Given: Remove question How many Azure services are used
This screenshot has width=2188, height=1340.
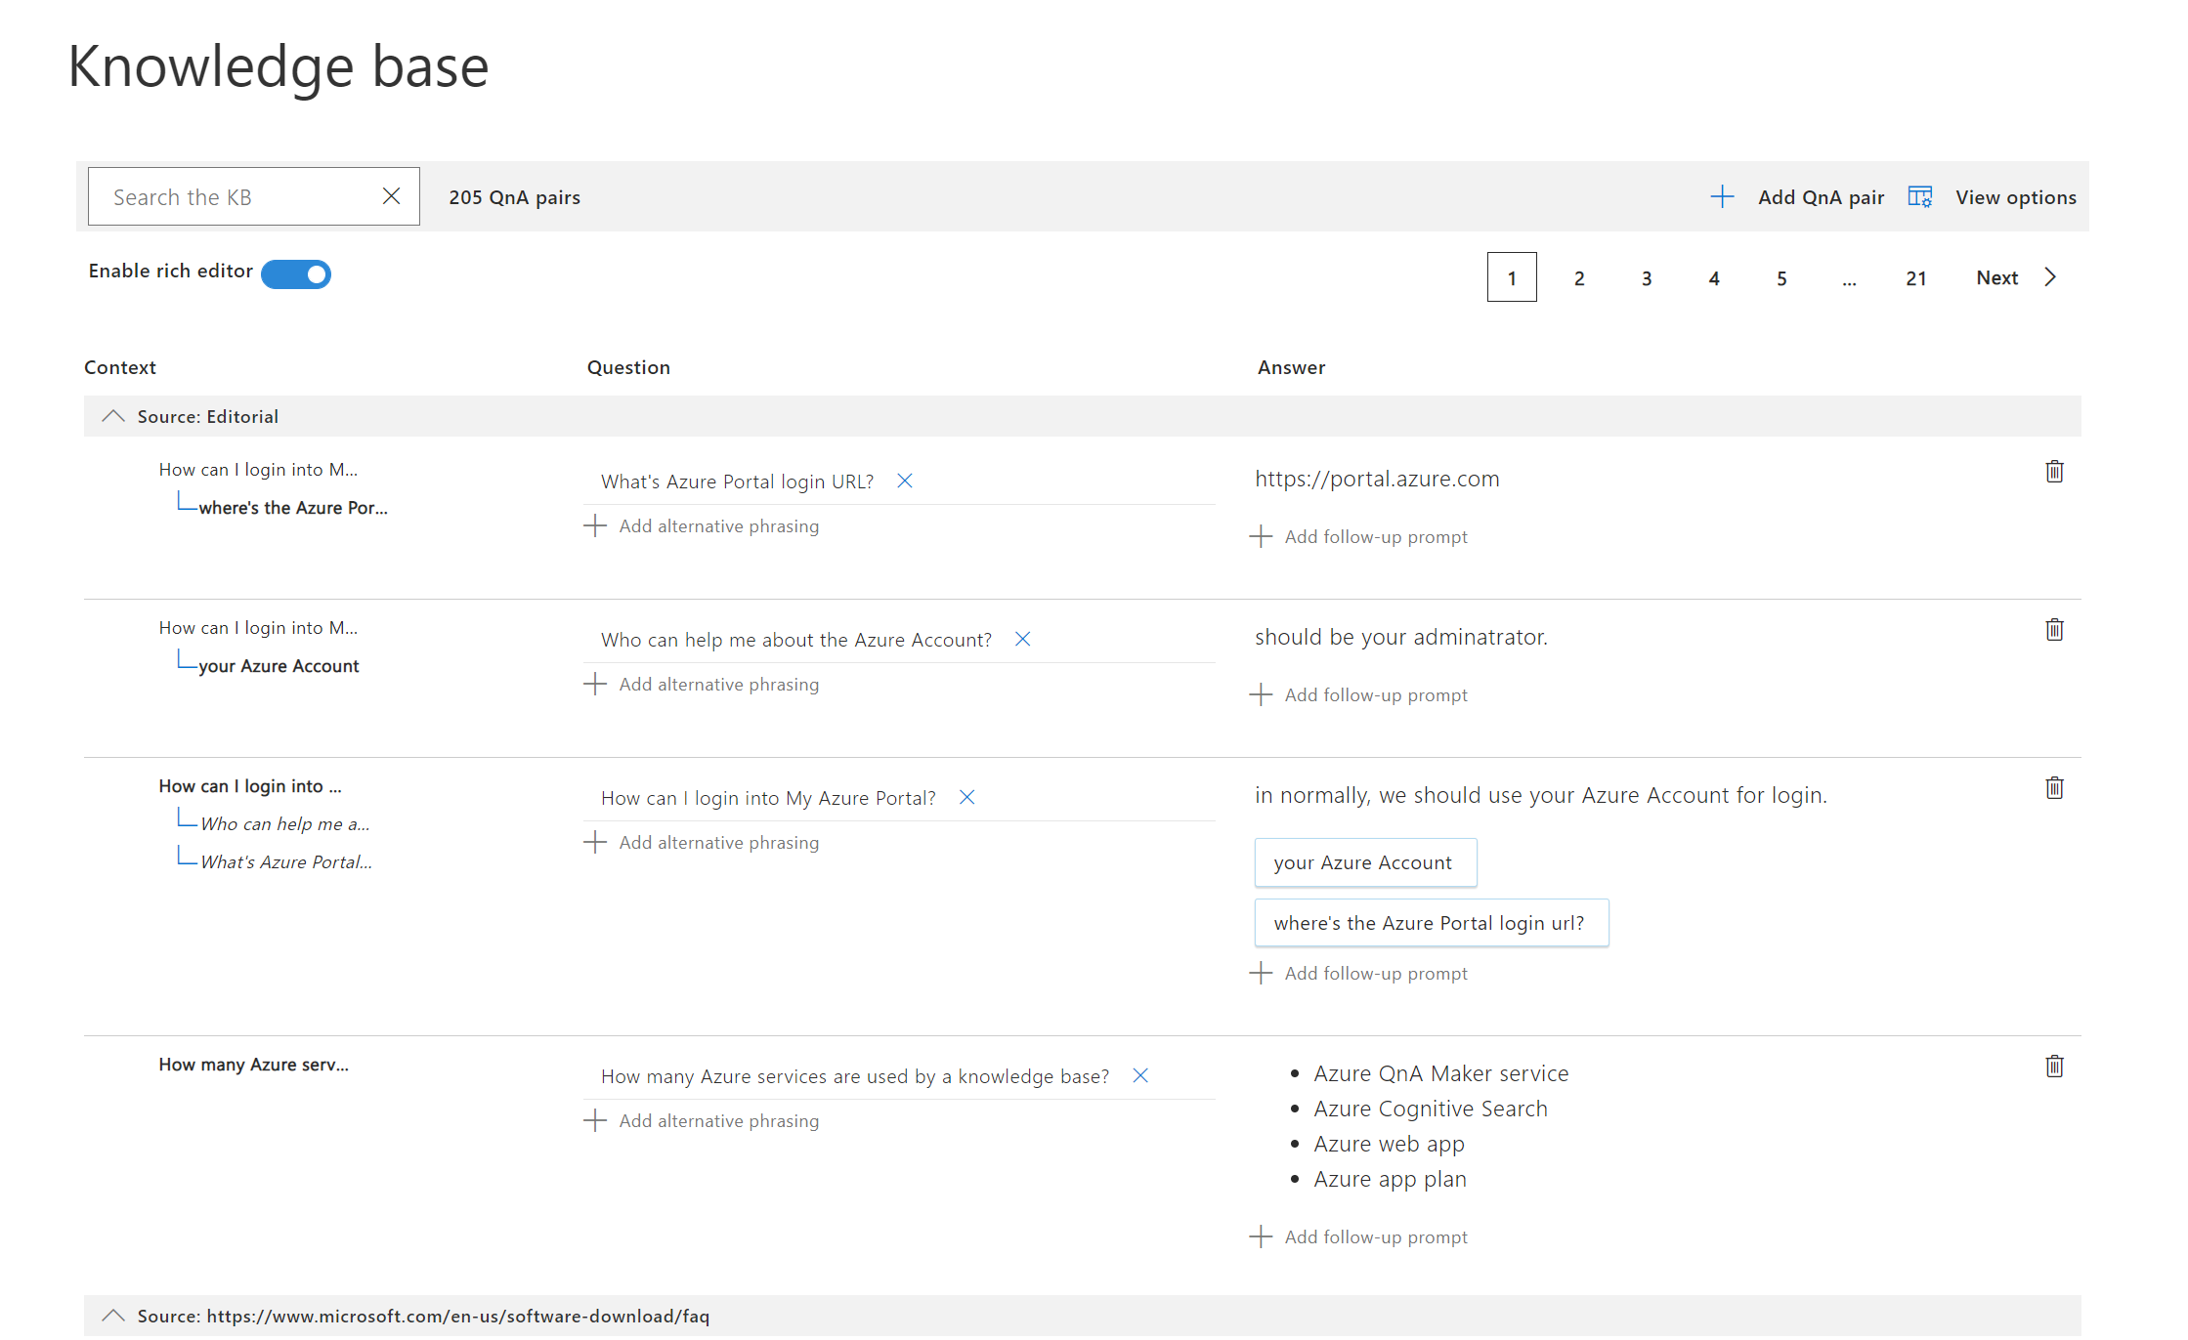Looking at the screenshot, I should tap(1140, 1075).
